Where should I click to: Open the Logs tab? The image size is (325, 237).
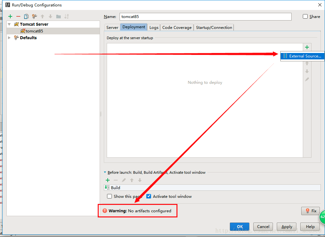click(x=154, y=27)
